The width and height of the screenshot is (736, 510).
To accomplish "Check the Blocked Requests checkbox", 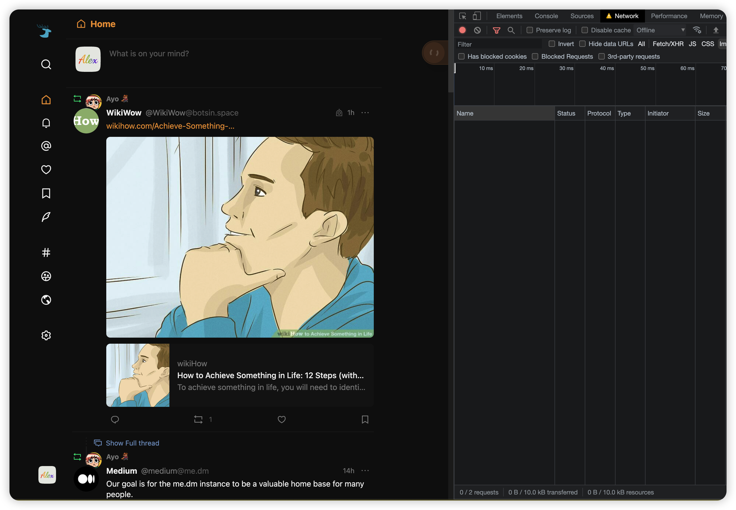I will [x=535, y=57].
